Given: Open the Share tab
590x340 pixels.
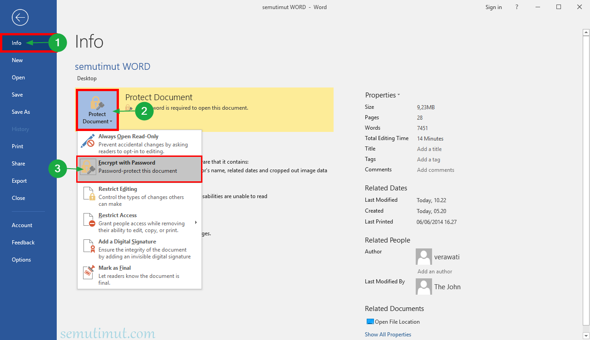Looking at the screenshot, I should [x=29, y=164].
